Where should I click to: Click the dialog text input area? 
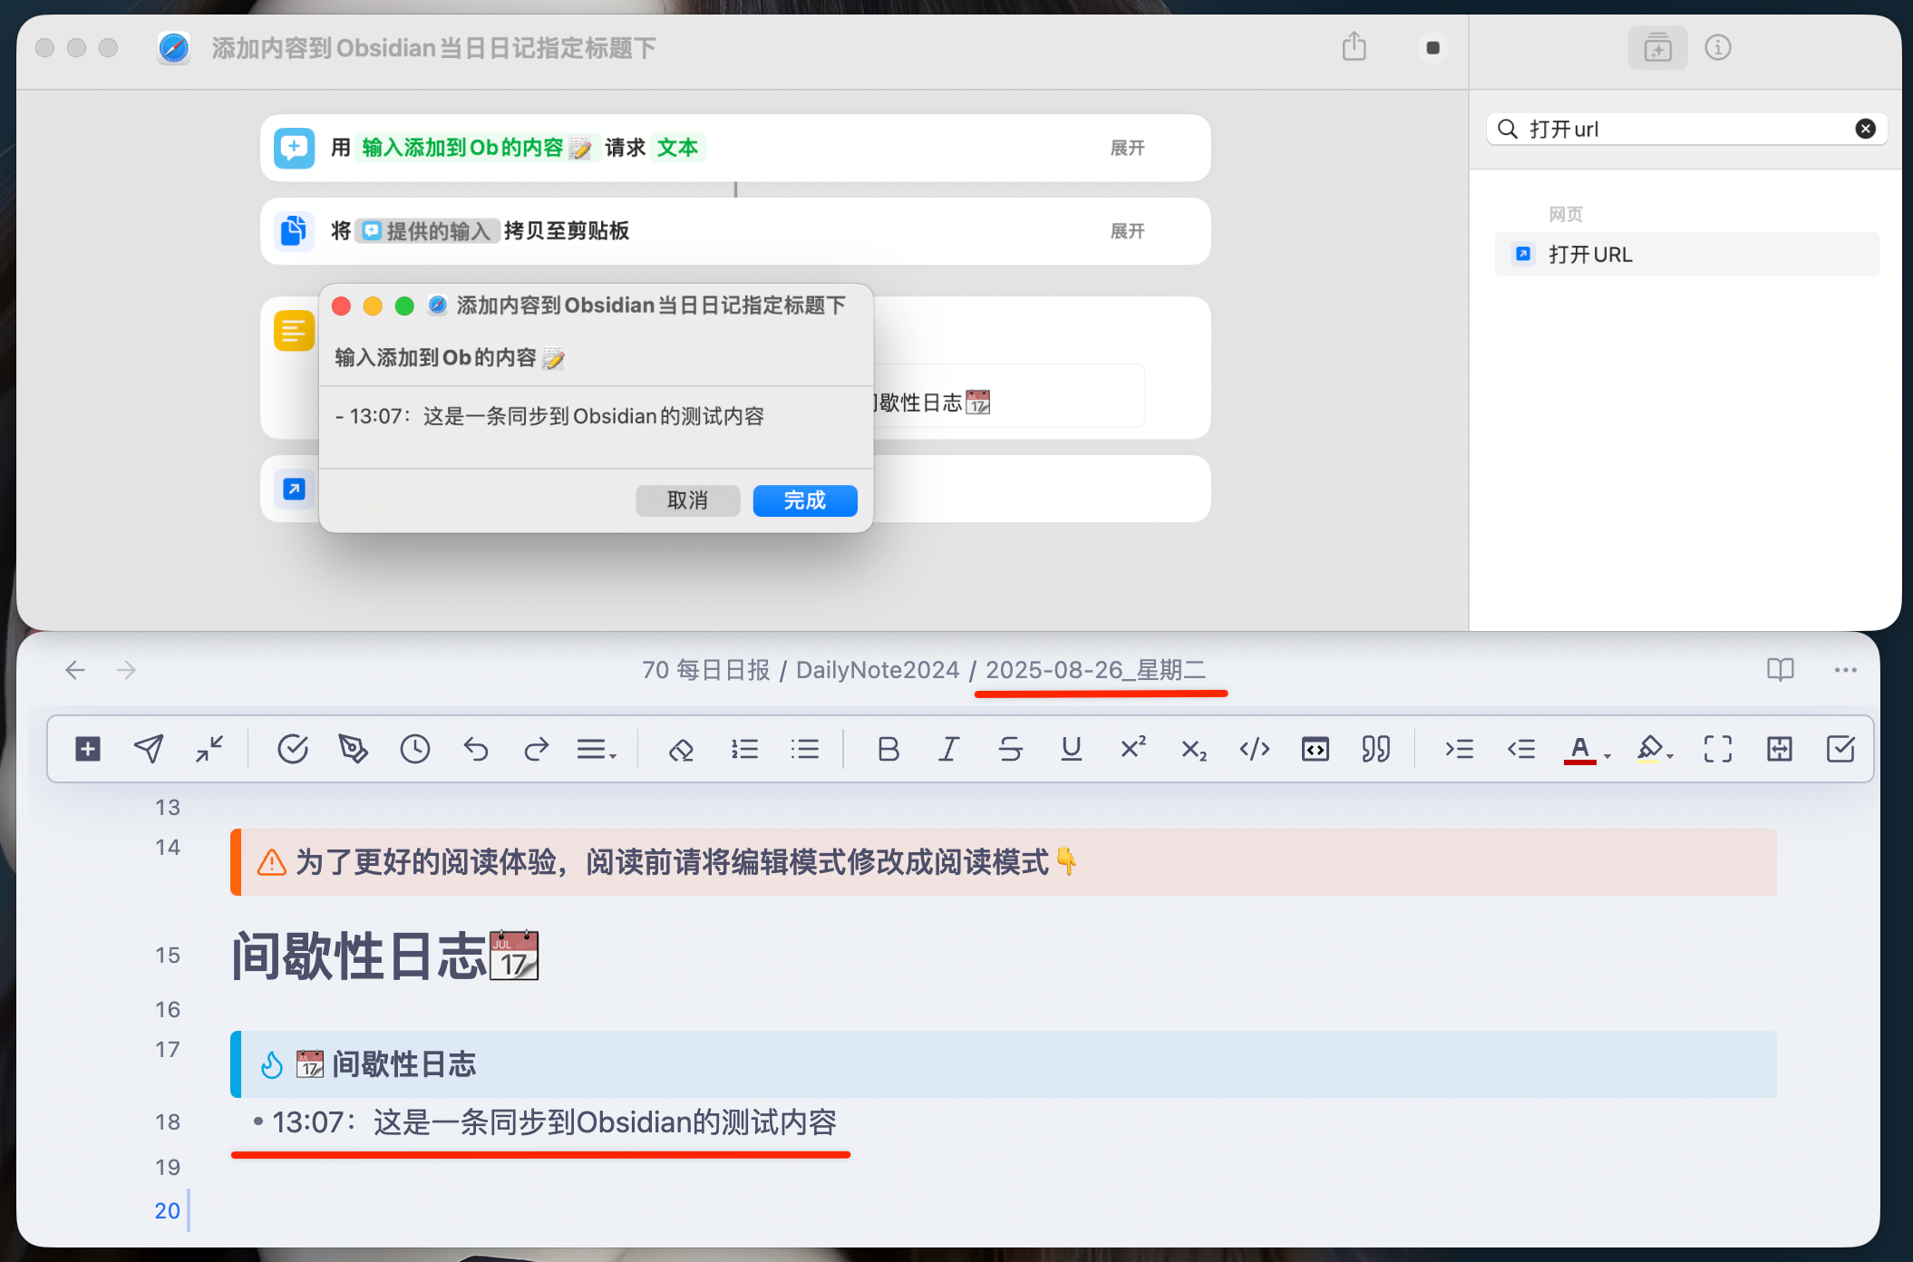(x=596, y=427)
